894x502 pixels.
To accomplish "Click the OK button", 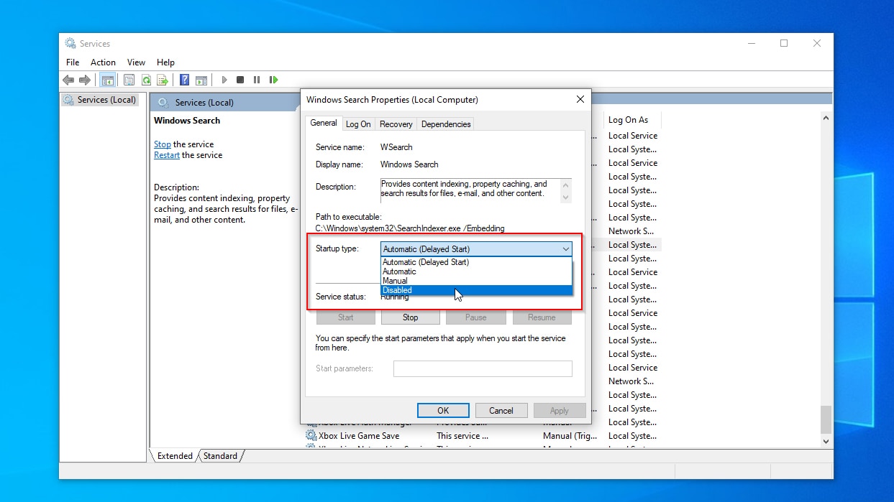I will point(443,411).
